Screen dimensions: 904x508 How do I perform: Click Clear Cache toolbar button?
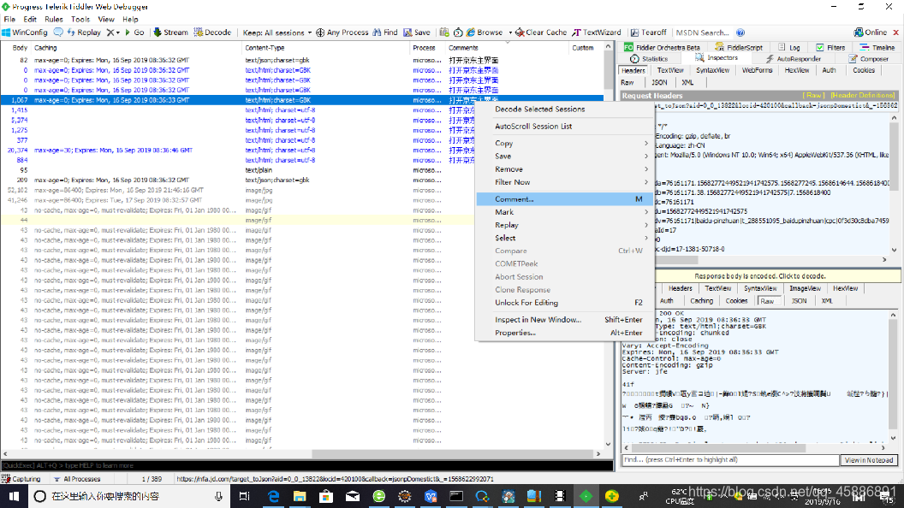tap(541, 32)
